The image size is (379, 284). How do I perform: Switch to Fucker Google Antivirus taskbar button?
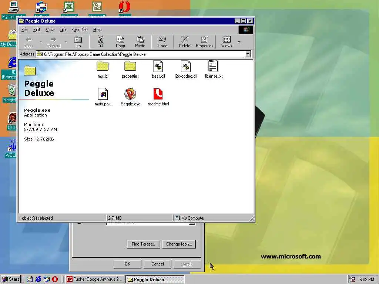94,279
